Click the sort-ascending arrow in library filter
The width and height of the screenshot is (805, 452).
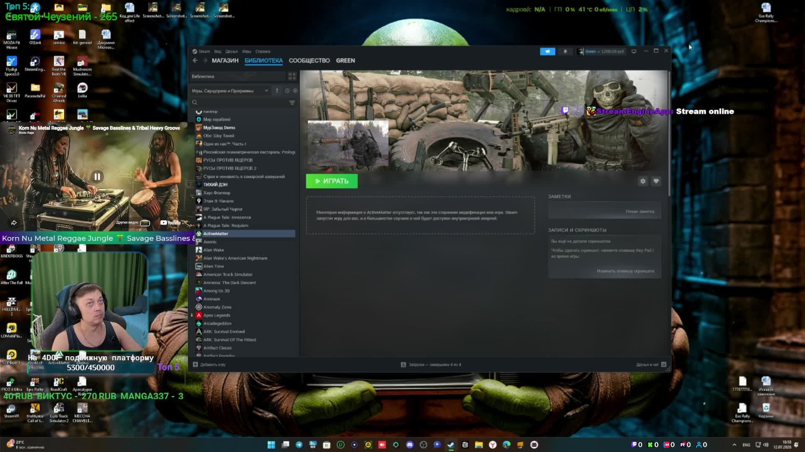[x=277, y=91]
